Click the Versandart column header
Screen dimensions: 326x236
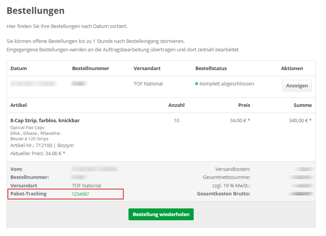(147, 68)
